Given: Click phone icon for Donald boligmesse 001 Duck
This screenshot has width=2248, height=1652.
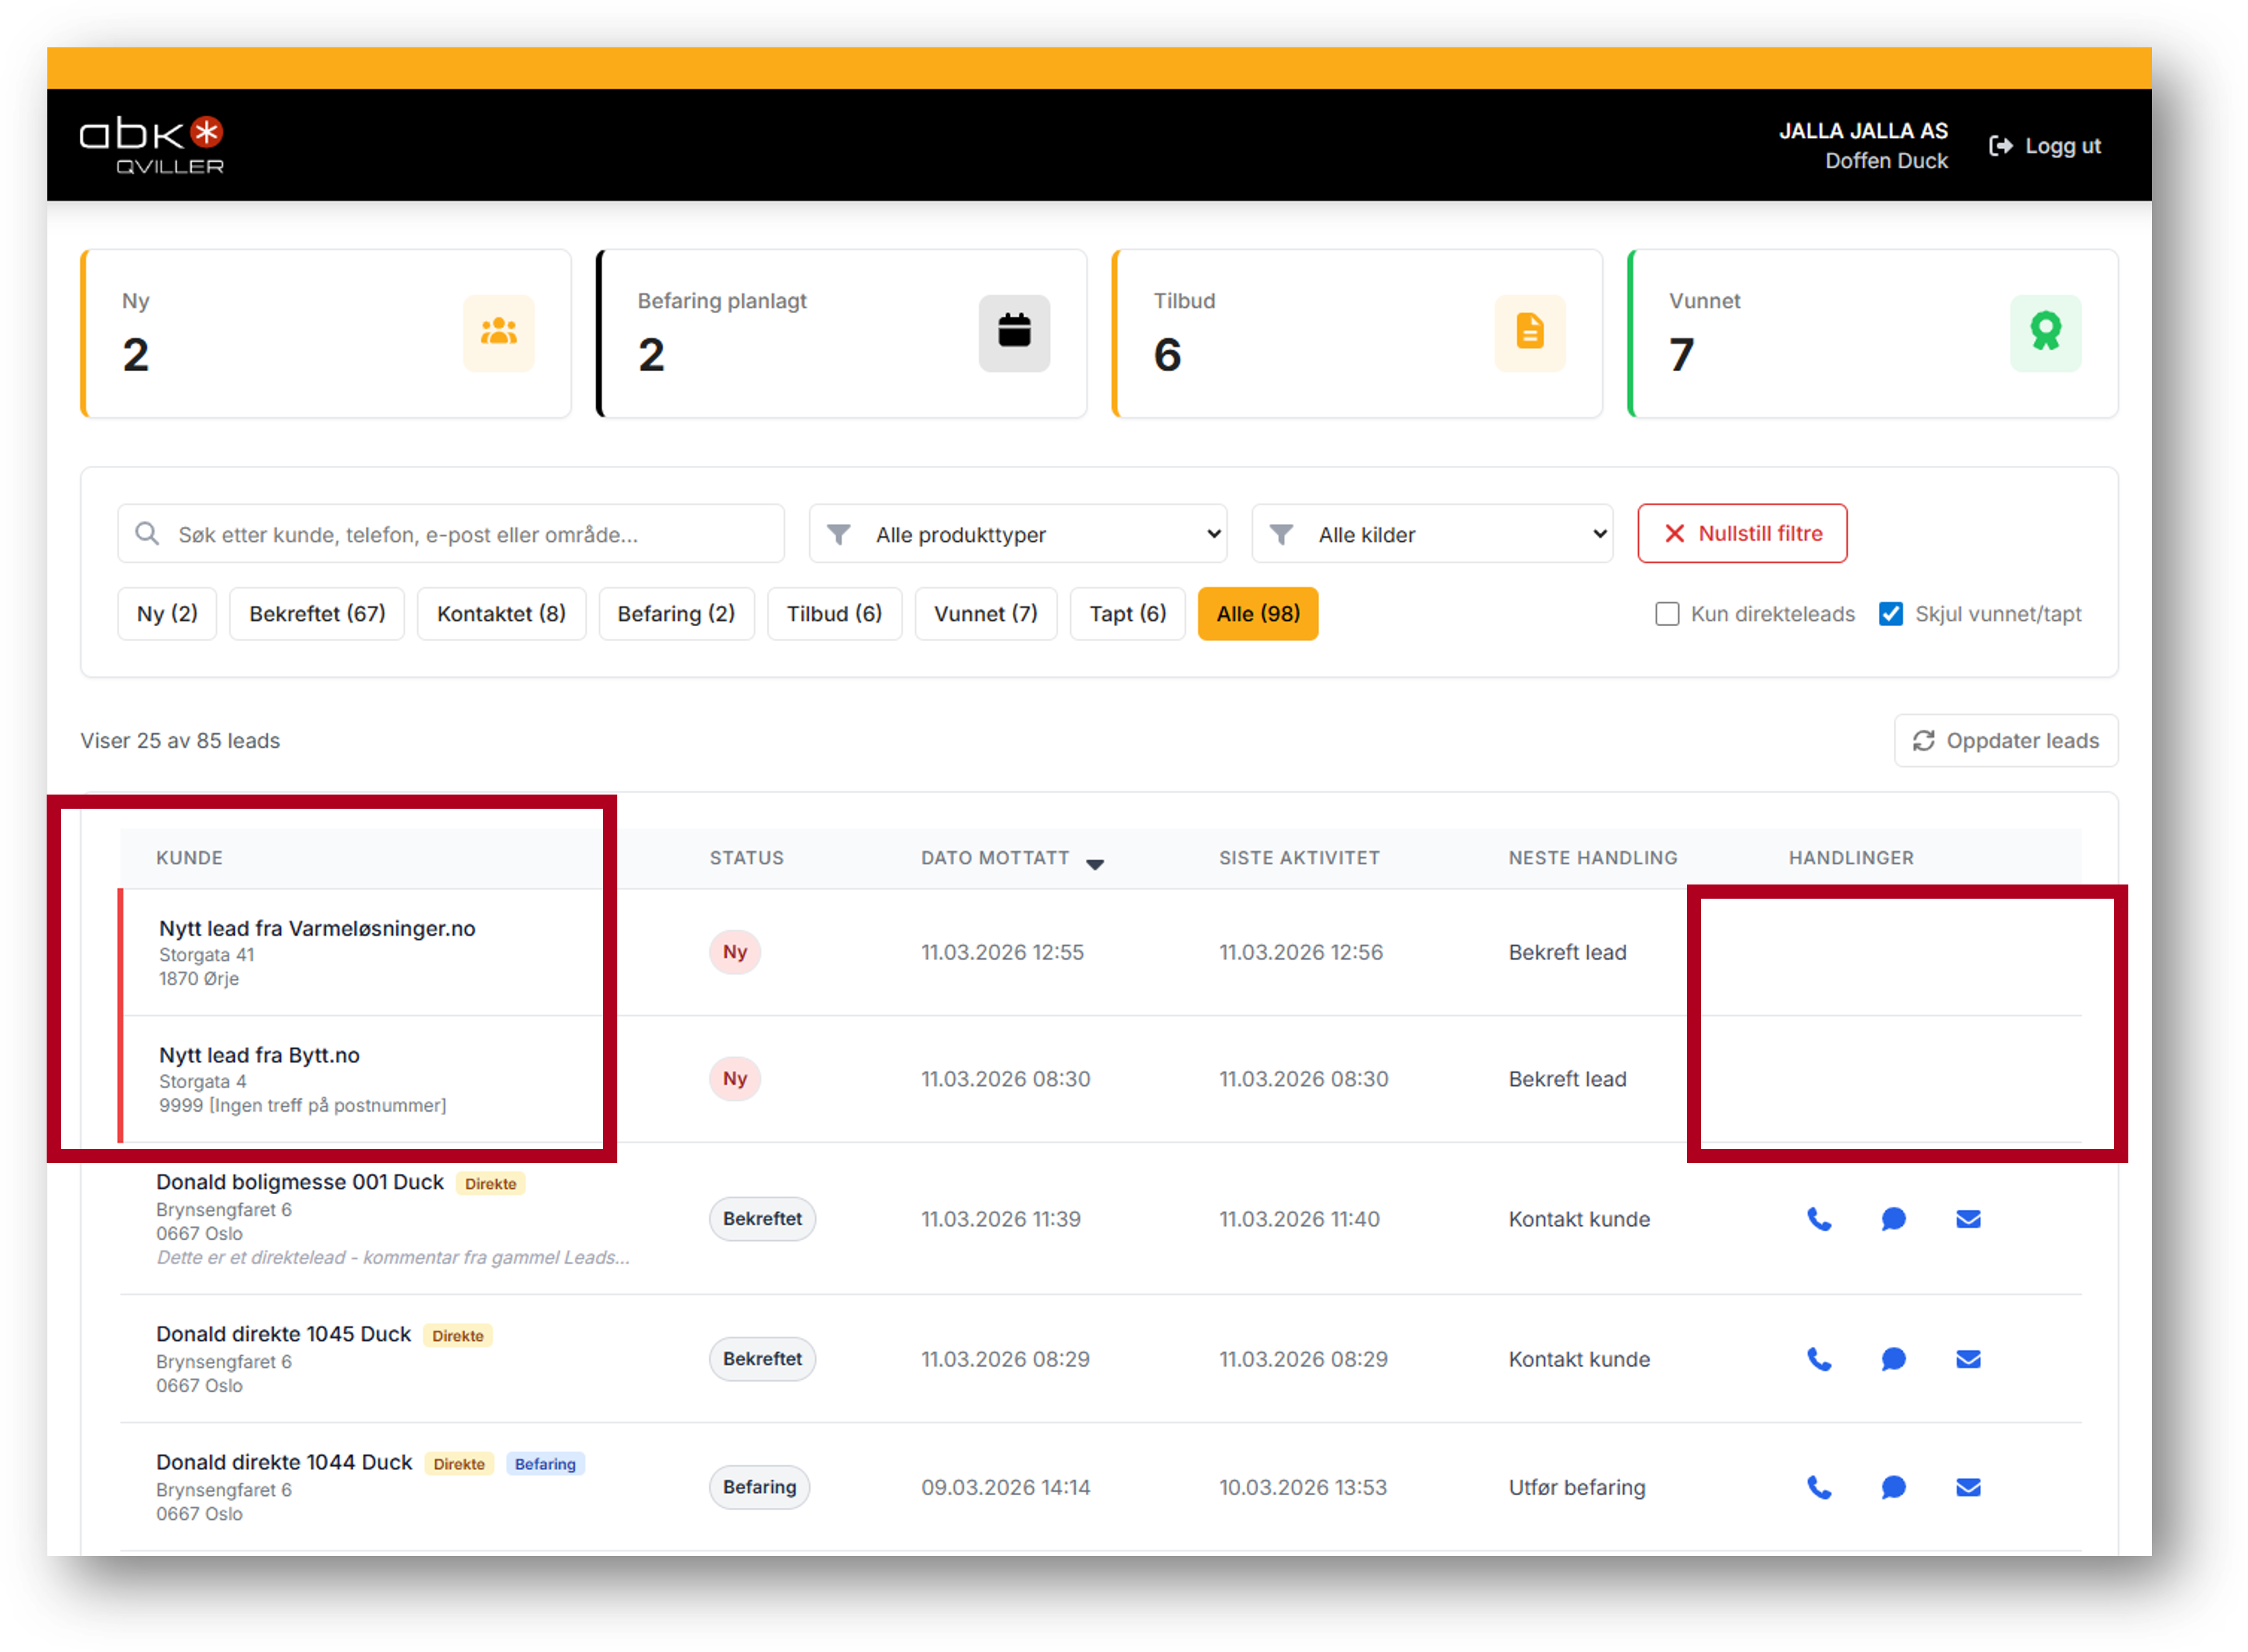Looking at the screenshot, I should 1818,1219.
